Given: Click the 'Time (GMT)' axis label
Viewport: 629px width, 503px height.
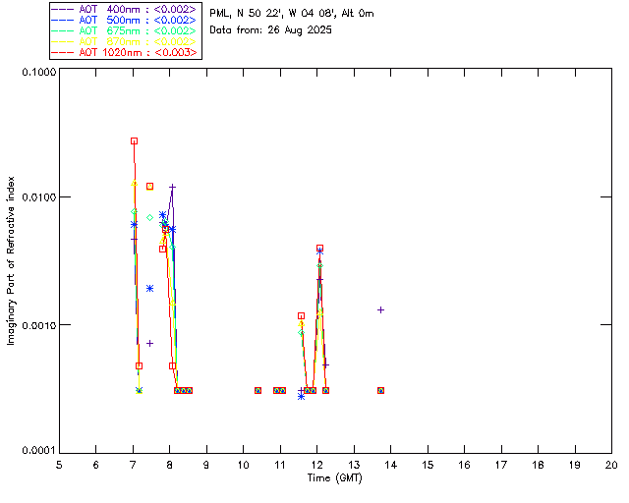Looking at the screenshot, I should 335,478.
